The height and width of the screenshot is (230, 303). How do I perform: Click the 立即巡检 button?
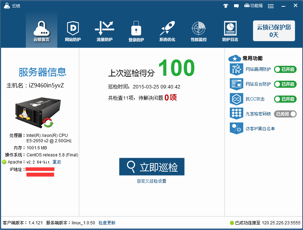point(152,167)
